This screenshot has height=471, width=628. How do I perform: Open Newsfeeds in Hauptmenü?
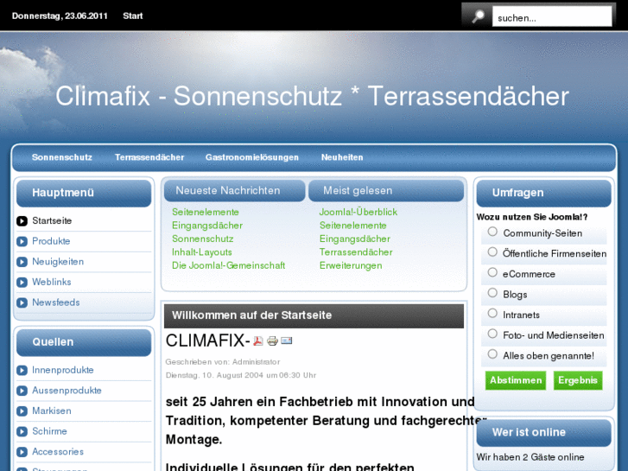tap(55, 302)
